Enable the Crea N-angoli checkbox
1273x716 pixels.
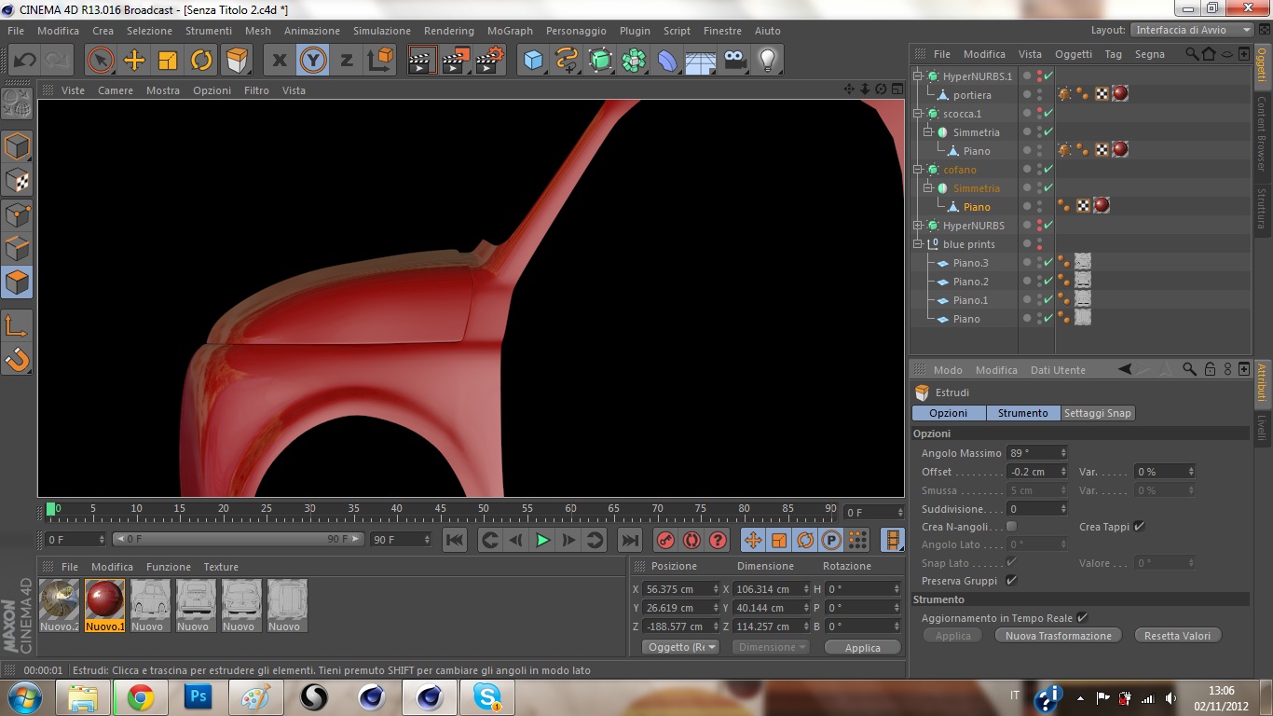1011,527
